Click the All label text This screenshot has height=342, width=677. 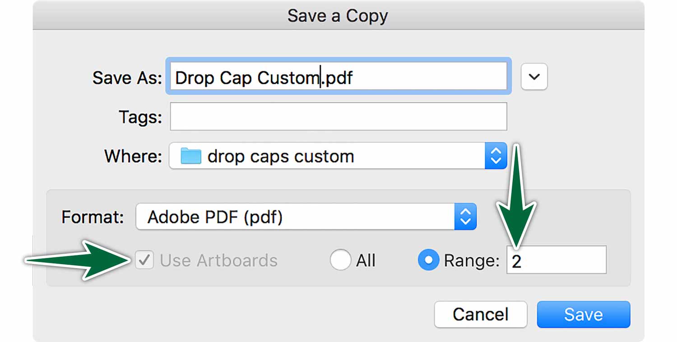(x=366, y=260)
